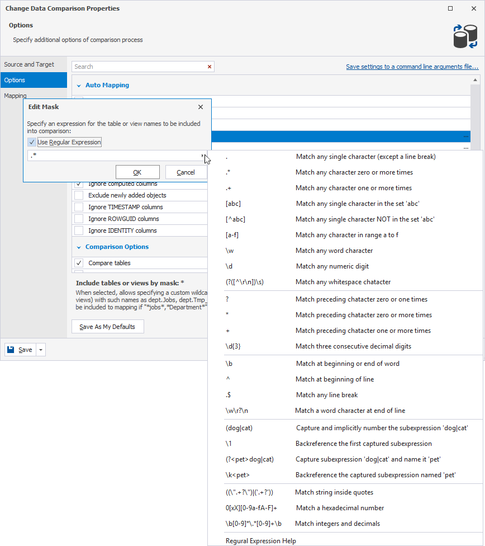485x546 pixels.
Task: Close the Edit Mask dialog with its X icon
Action: click(201, 106)
